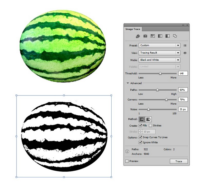Click the top-center selection handle of traced image

click(64, 96)
